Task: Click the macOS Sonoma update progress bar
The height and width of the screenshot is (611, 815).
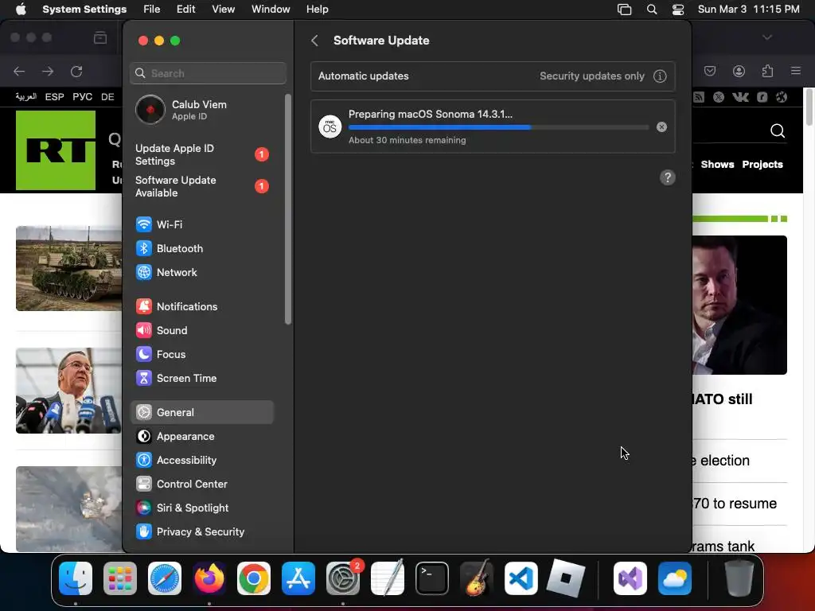Action: [498, 127]
